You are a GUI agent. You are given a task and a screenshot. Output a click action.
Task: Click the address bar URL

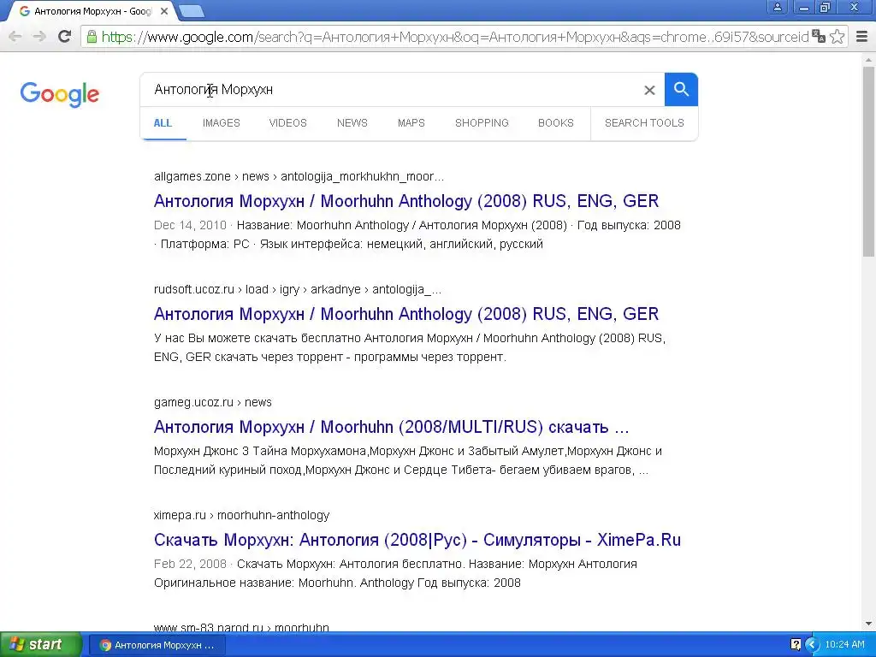click(455, 37)
